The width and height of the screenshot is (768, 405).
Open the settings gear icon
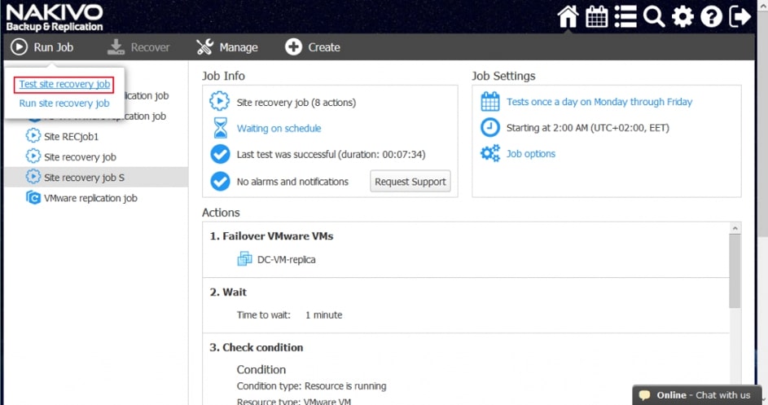tap(682, 16)
